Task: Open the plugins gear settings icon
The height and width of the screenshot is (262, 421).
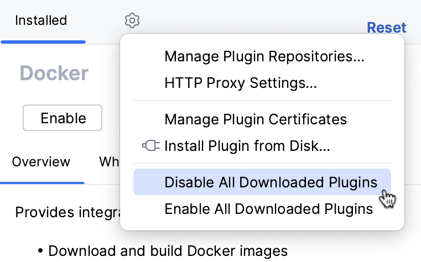Action: 132,21
